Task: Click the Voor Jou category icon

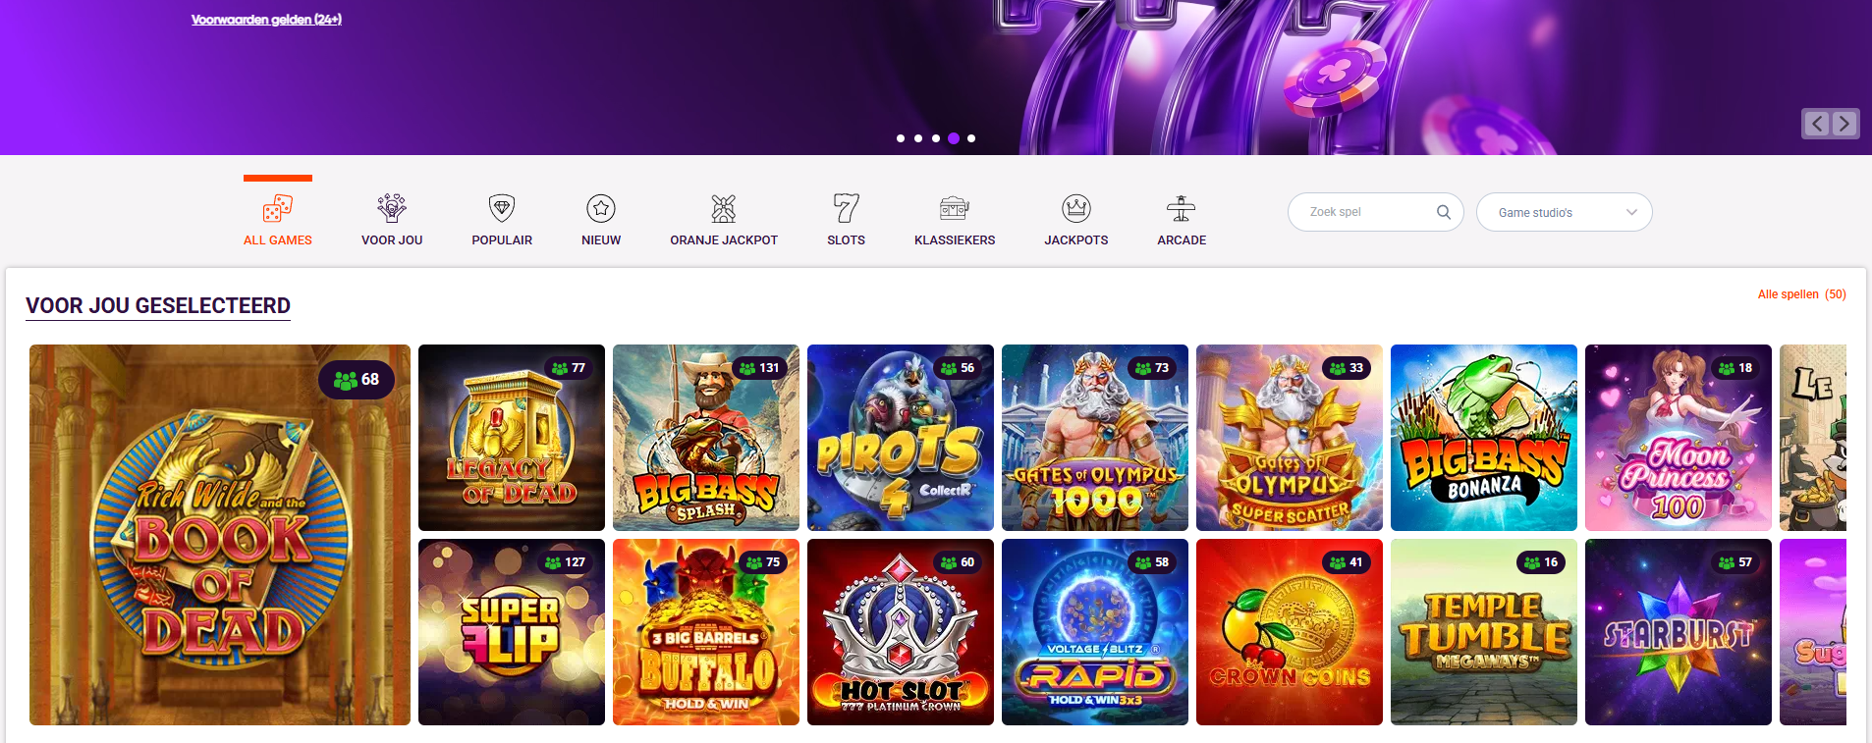Action: [x=392, y=208]
